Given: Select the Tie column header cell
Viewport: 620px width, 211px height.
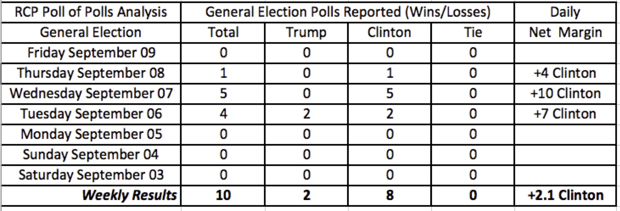Looking at the screenshot, I should pos(473,33).
